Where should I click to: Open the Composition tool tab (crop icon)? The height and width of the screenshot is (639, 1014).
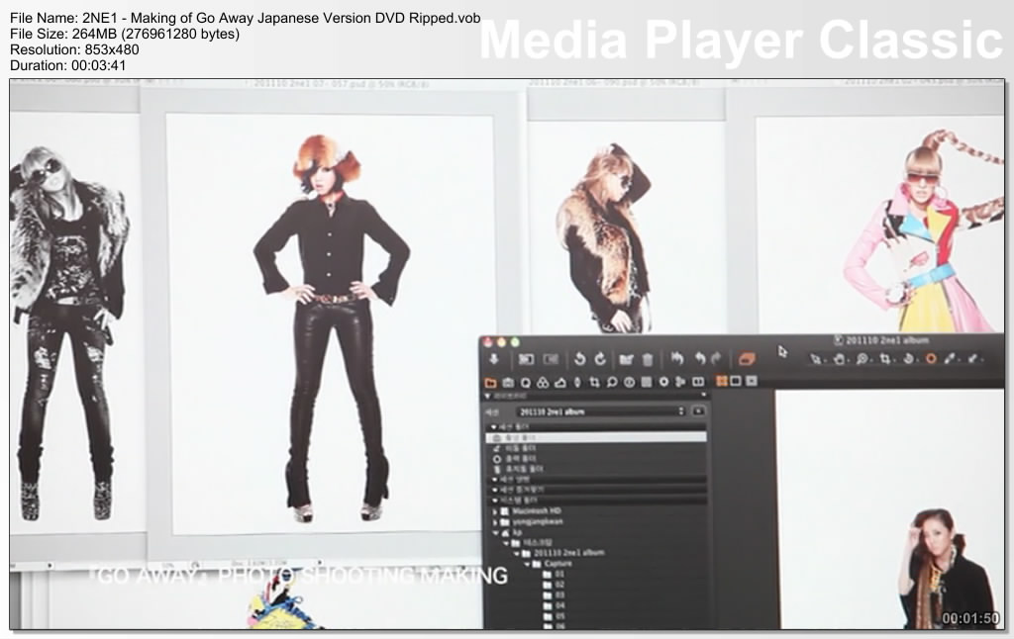tap(594, 382)
